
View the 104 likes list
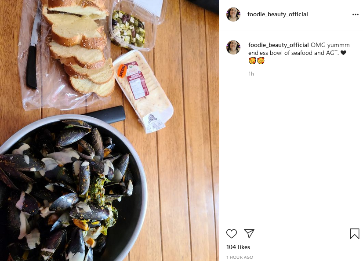[238, 247]
